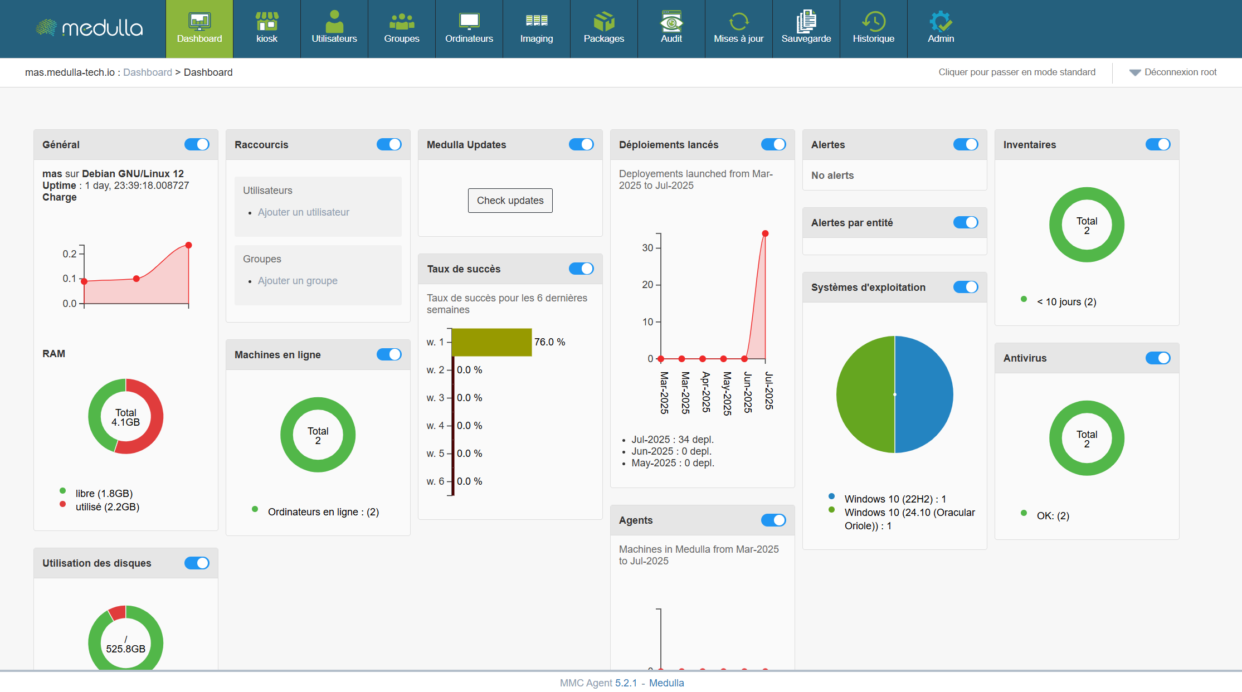
Task: Open the Imaging module icon
Action: tap(537, 28)
